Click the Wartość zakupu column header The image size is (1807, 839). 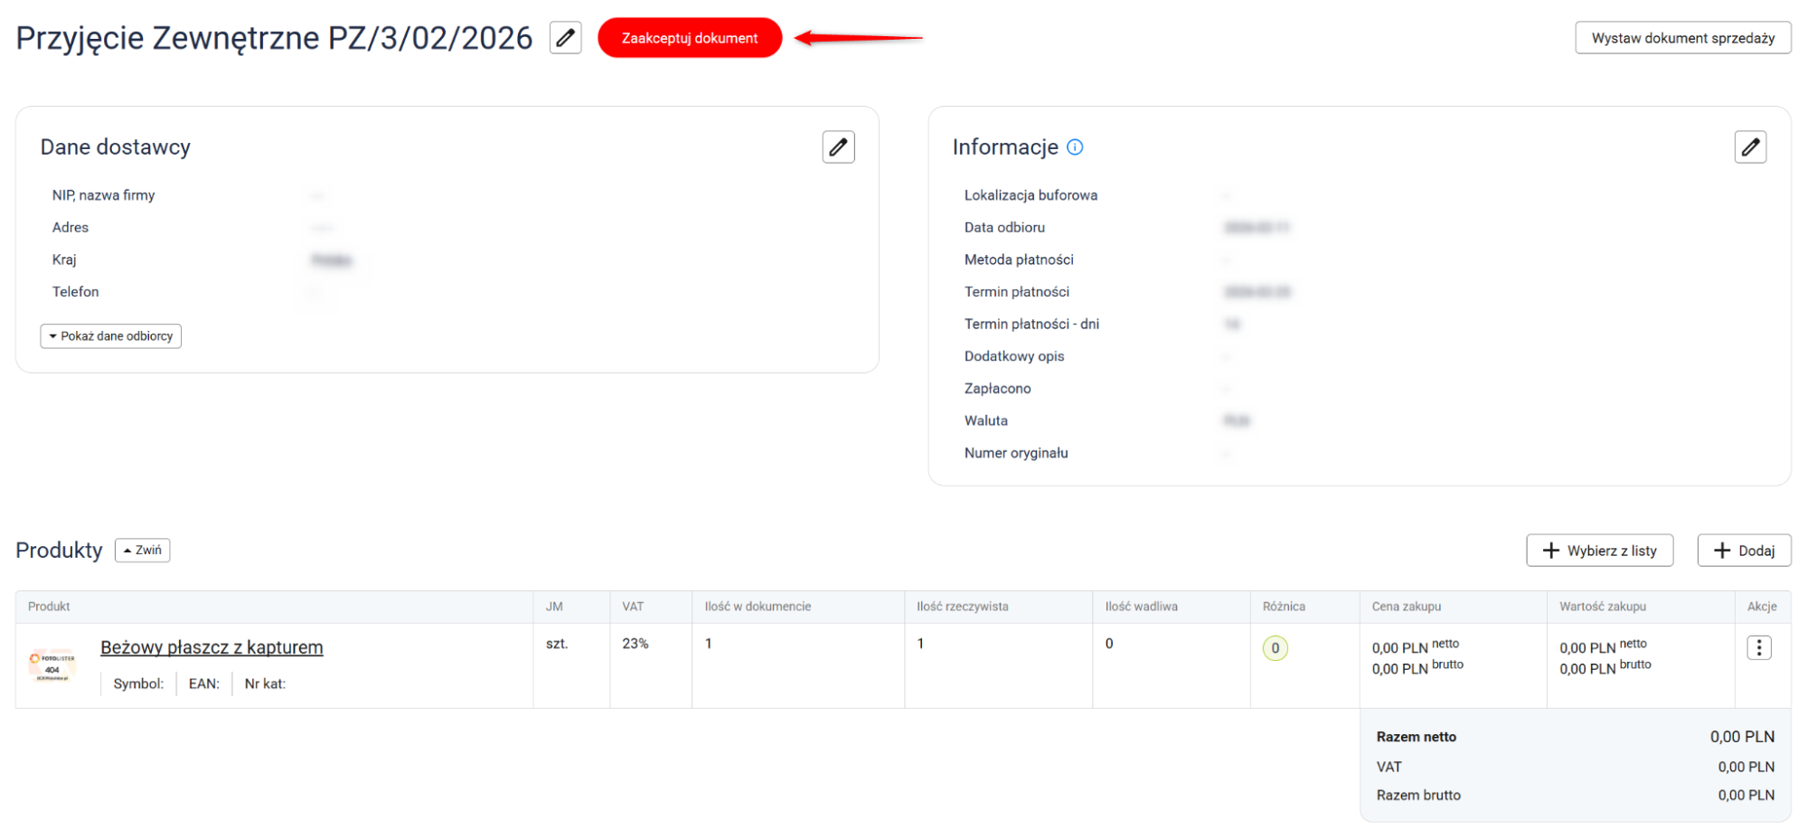click(1602, 607)
